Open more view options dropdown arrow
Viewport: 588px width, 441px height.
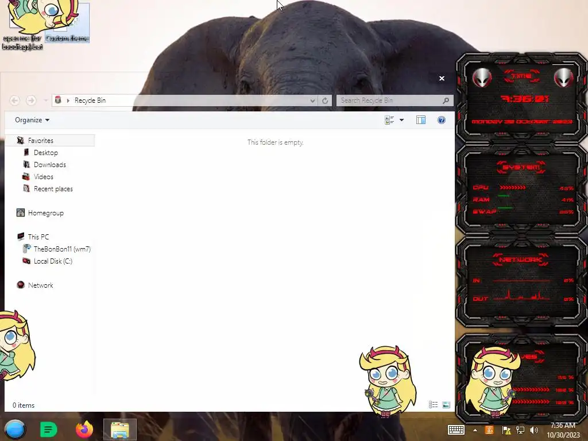click(x=401, y=120)
